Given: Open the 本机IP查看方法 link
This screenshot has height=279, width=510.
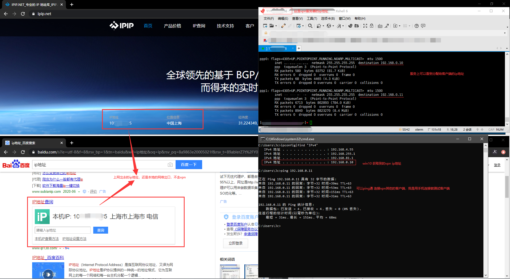Looking at the screenshot, I should pos(47,239).
